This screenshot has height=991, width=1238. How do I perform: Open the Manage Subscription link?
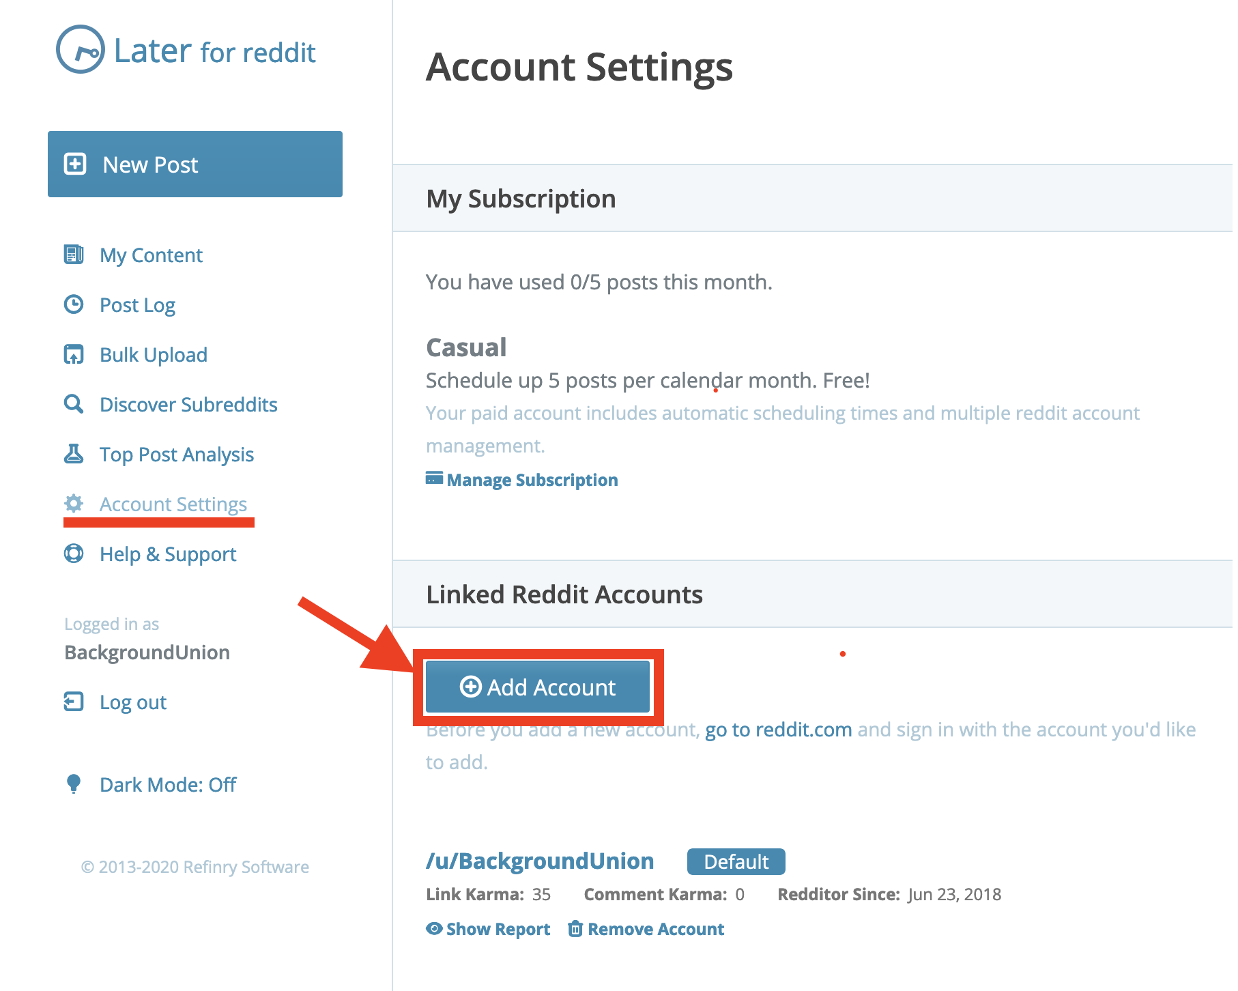pyautogui.click(x=532, y=480)
